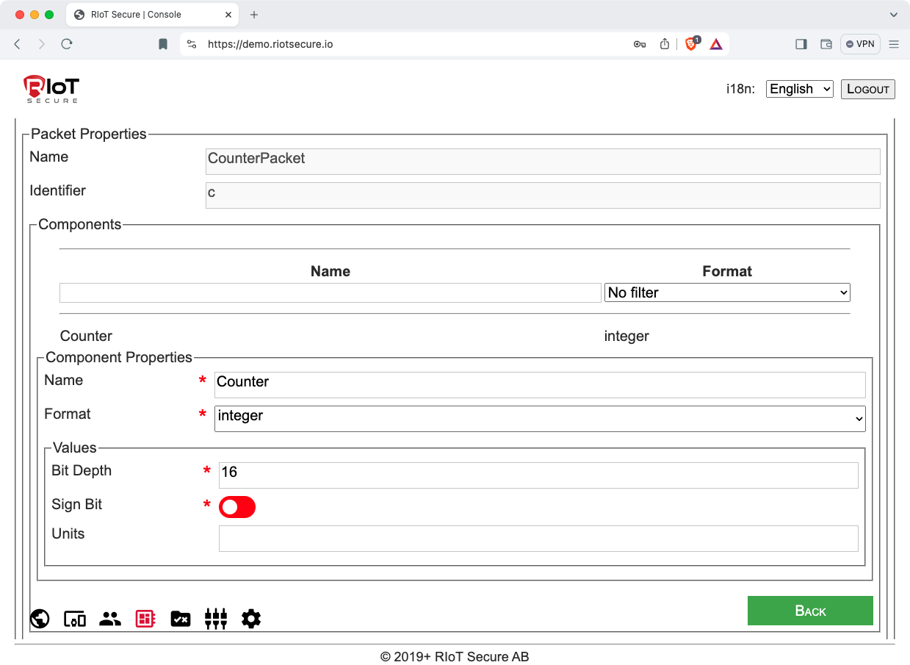Open the folder with check and cross icon
The image size is (910, 665).
(x=181, y=619)
